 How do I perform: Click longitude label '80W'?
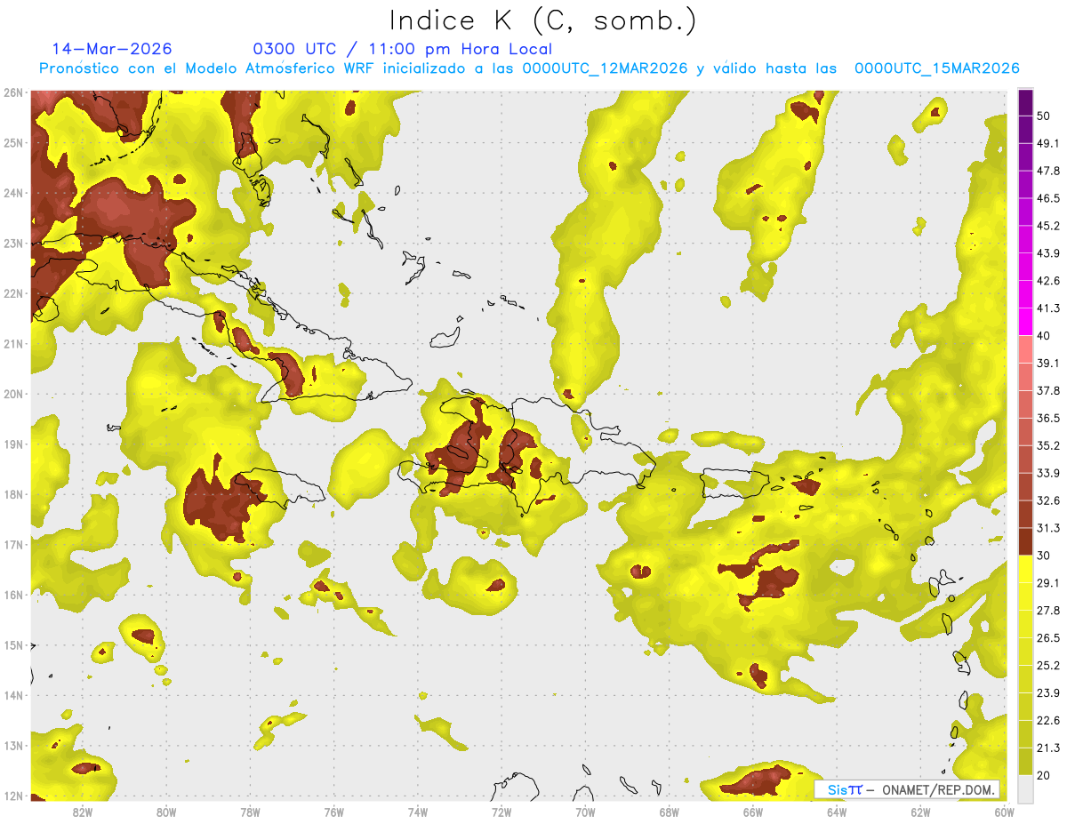click(166, 812)
